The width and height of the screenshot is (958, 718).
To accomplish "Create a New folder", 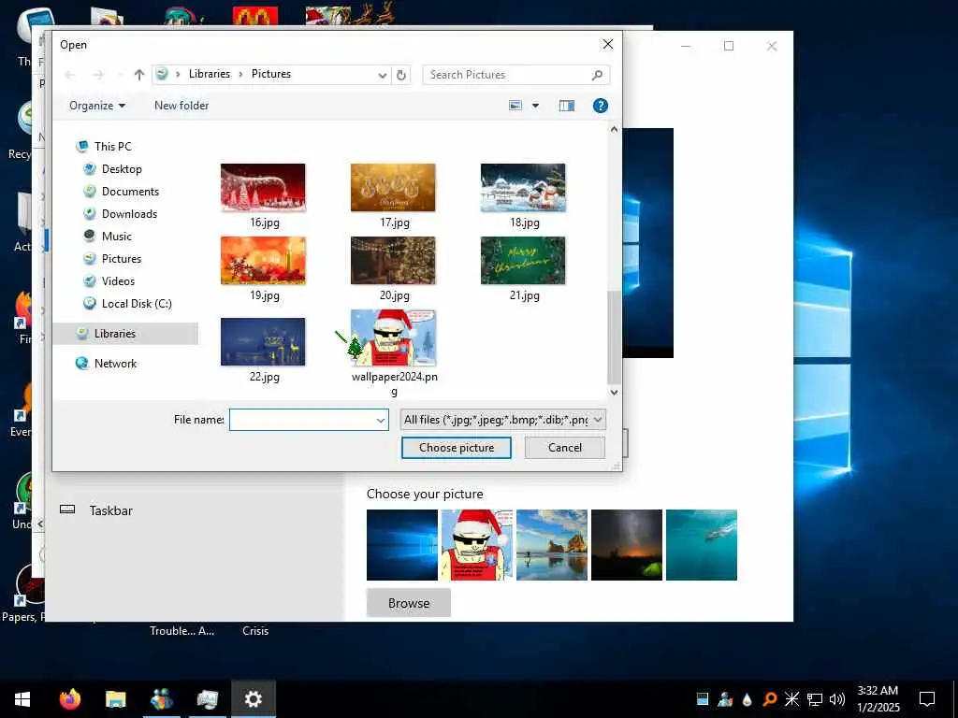I will pos(181,106).
